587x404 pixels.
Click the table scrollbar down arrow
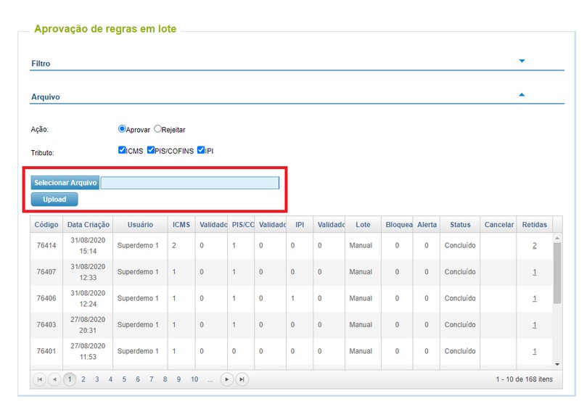click(x=557, y=364)
